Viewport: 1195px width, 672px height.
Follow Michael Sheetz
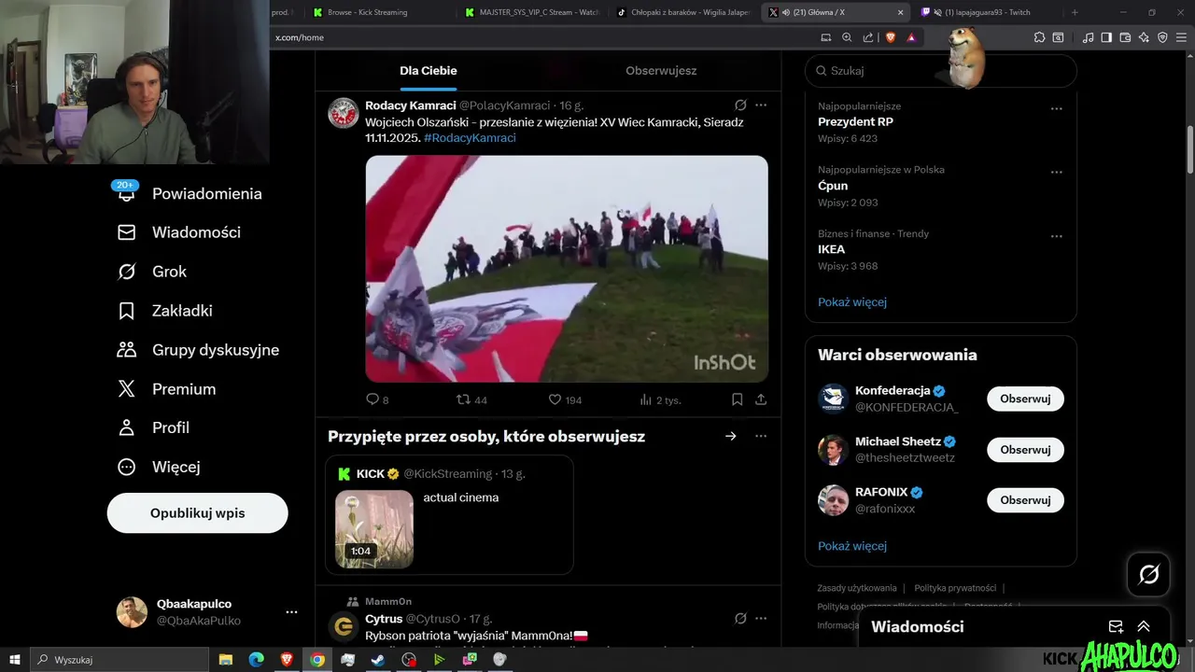pyautogui.click(x=1025, y=449)
